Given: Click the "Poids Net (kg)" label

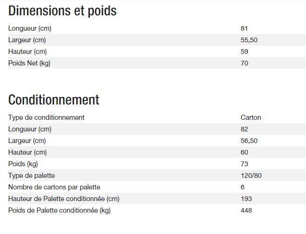Looking at the screenshot, I should pyautogui.click(x=29, y=63).
